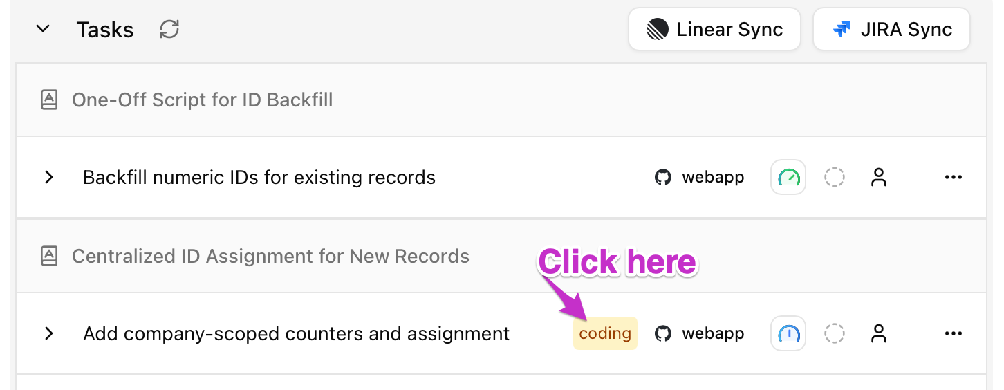Click the JIRA Sync button
Screen dimensions: 1004x390
[x=891, y=30]
